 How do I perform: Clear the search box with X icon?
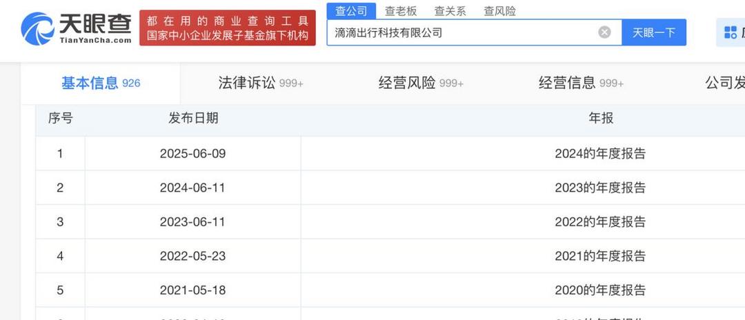tap(604, 32)
